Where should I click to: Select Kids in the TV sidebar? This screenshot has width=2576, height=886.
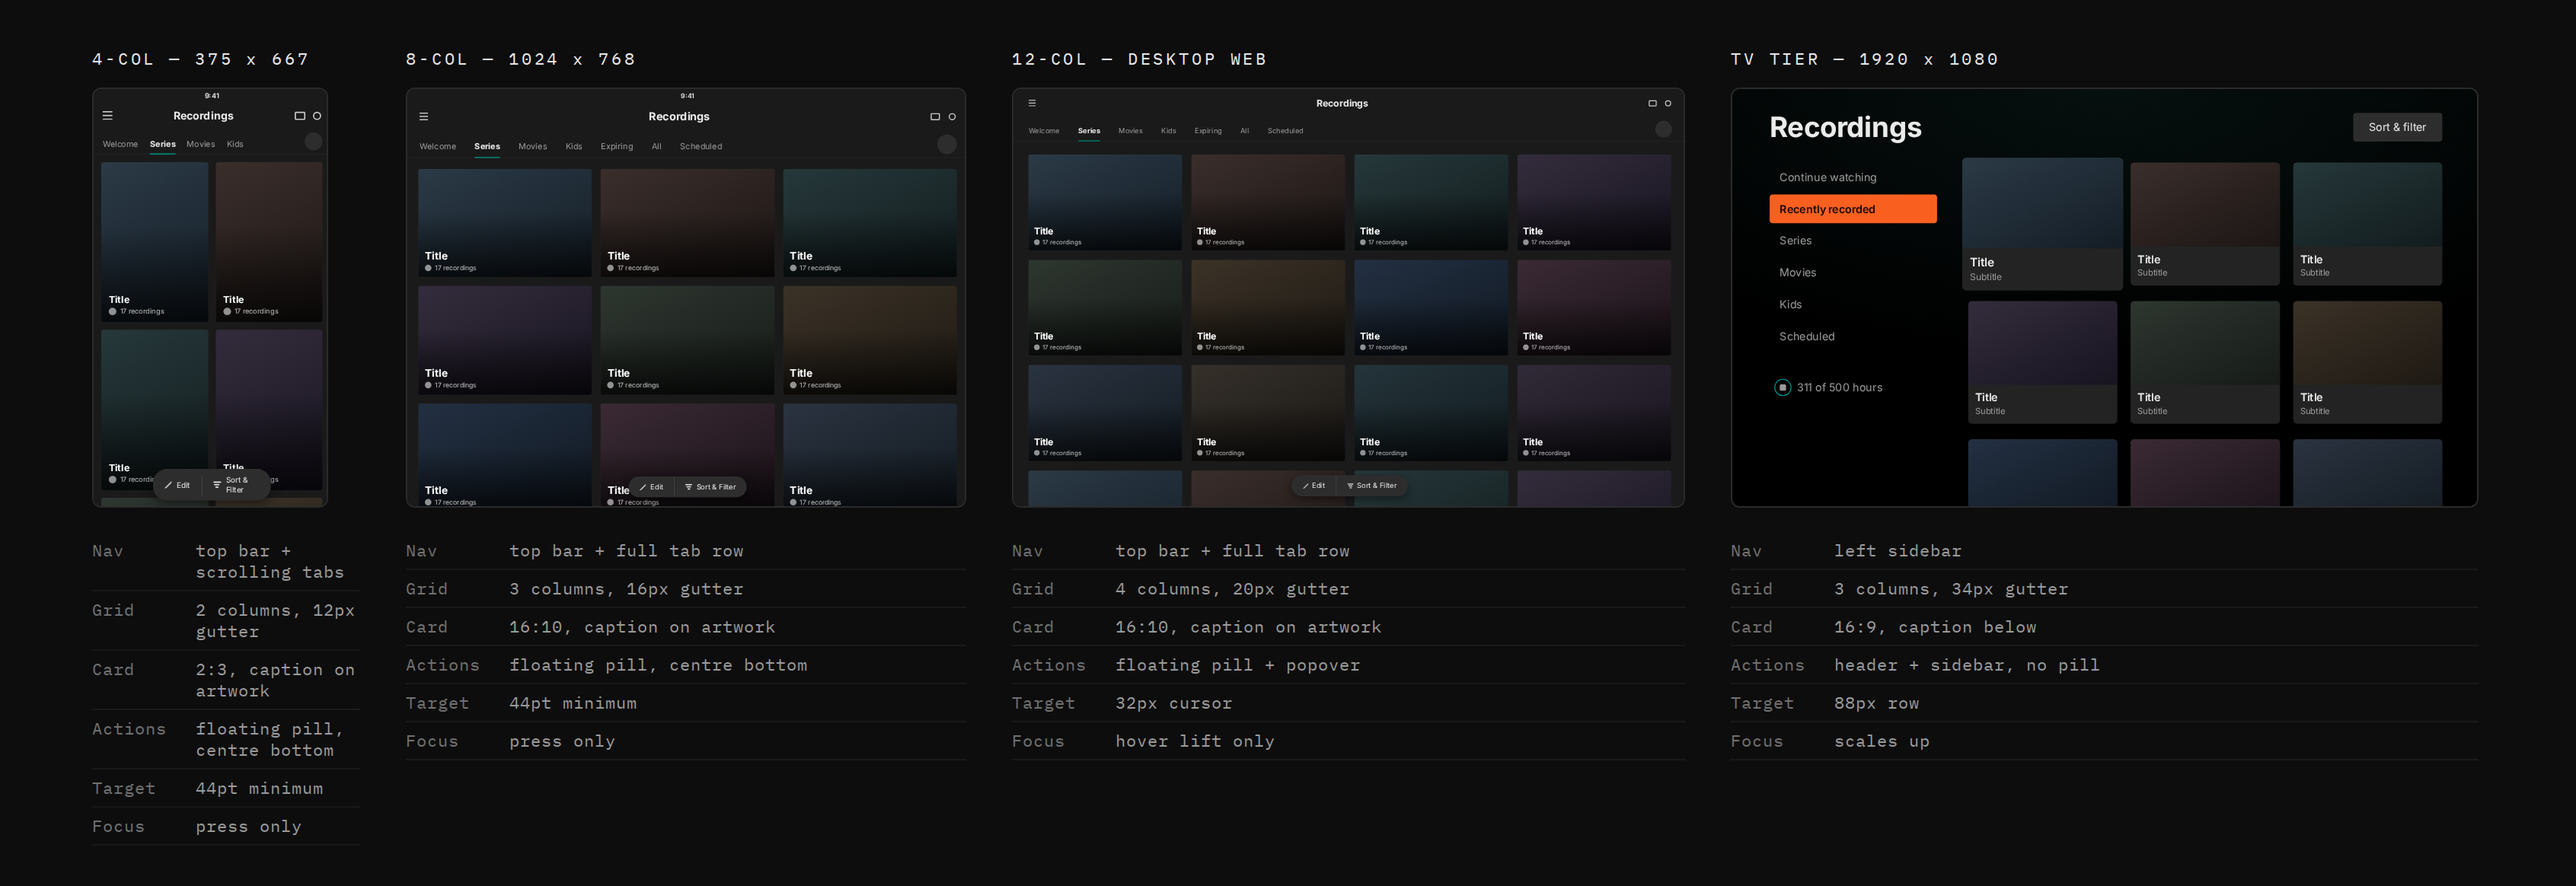1853,305
